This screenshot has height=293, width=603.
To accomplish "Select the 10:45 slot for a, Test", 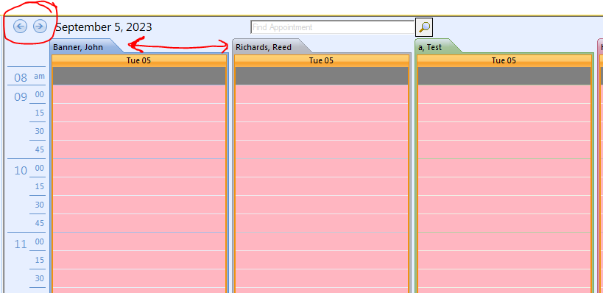I will click(504, 223).
